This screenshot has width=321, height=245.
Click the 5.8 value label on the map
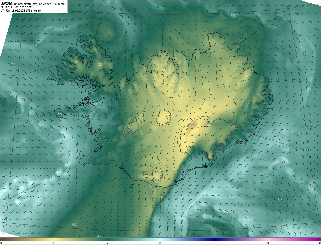pos(307,213)
